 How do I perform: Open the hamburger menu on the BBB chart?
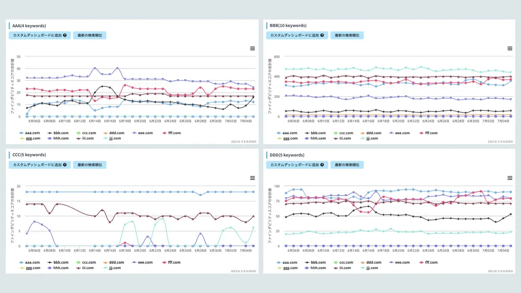coord(510,48)
